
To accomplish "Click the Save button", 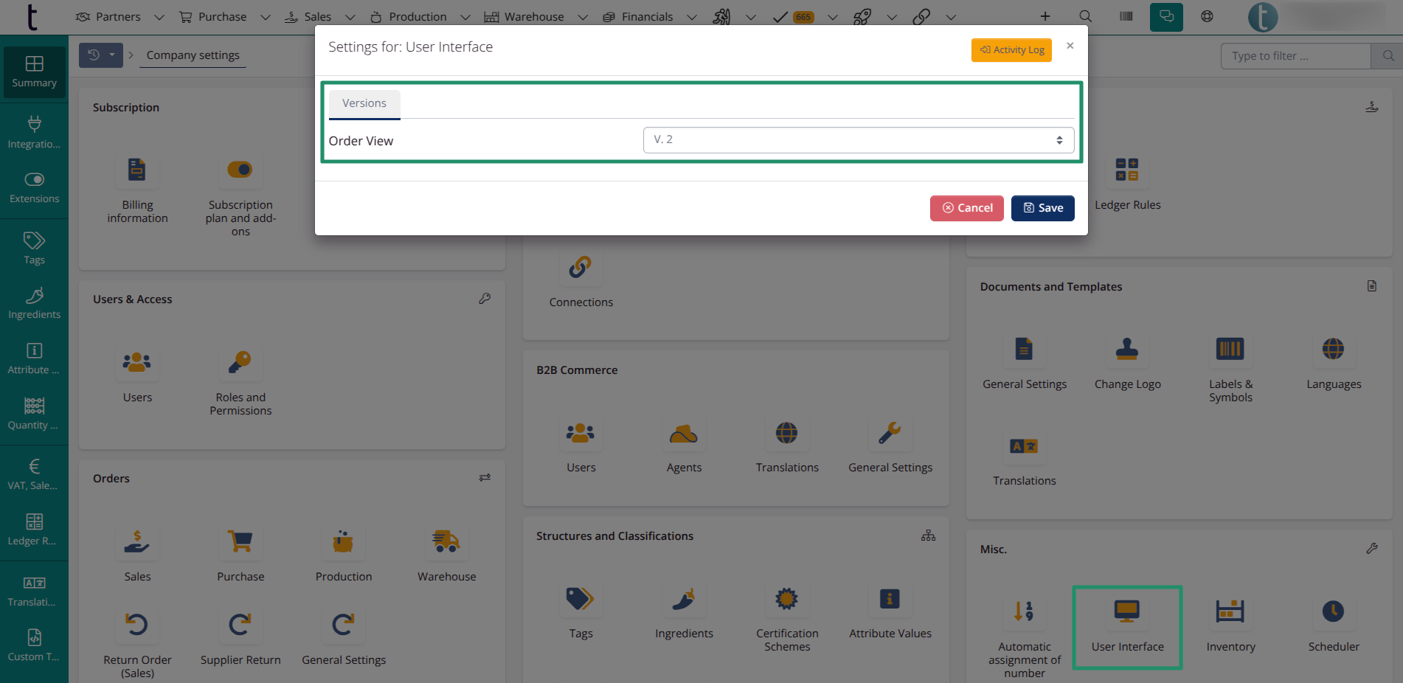I will (1042, 208).
